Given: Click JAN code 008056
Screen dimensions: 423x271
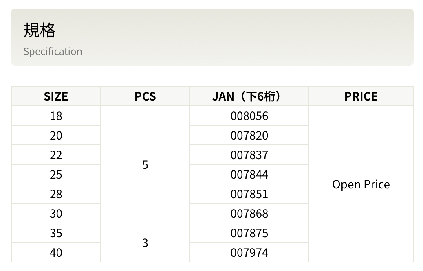Looking at the screenshot, I should click(x=249, y=116).
